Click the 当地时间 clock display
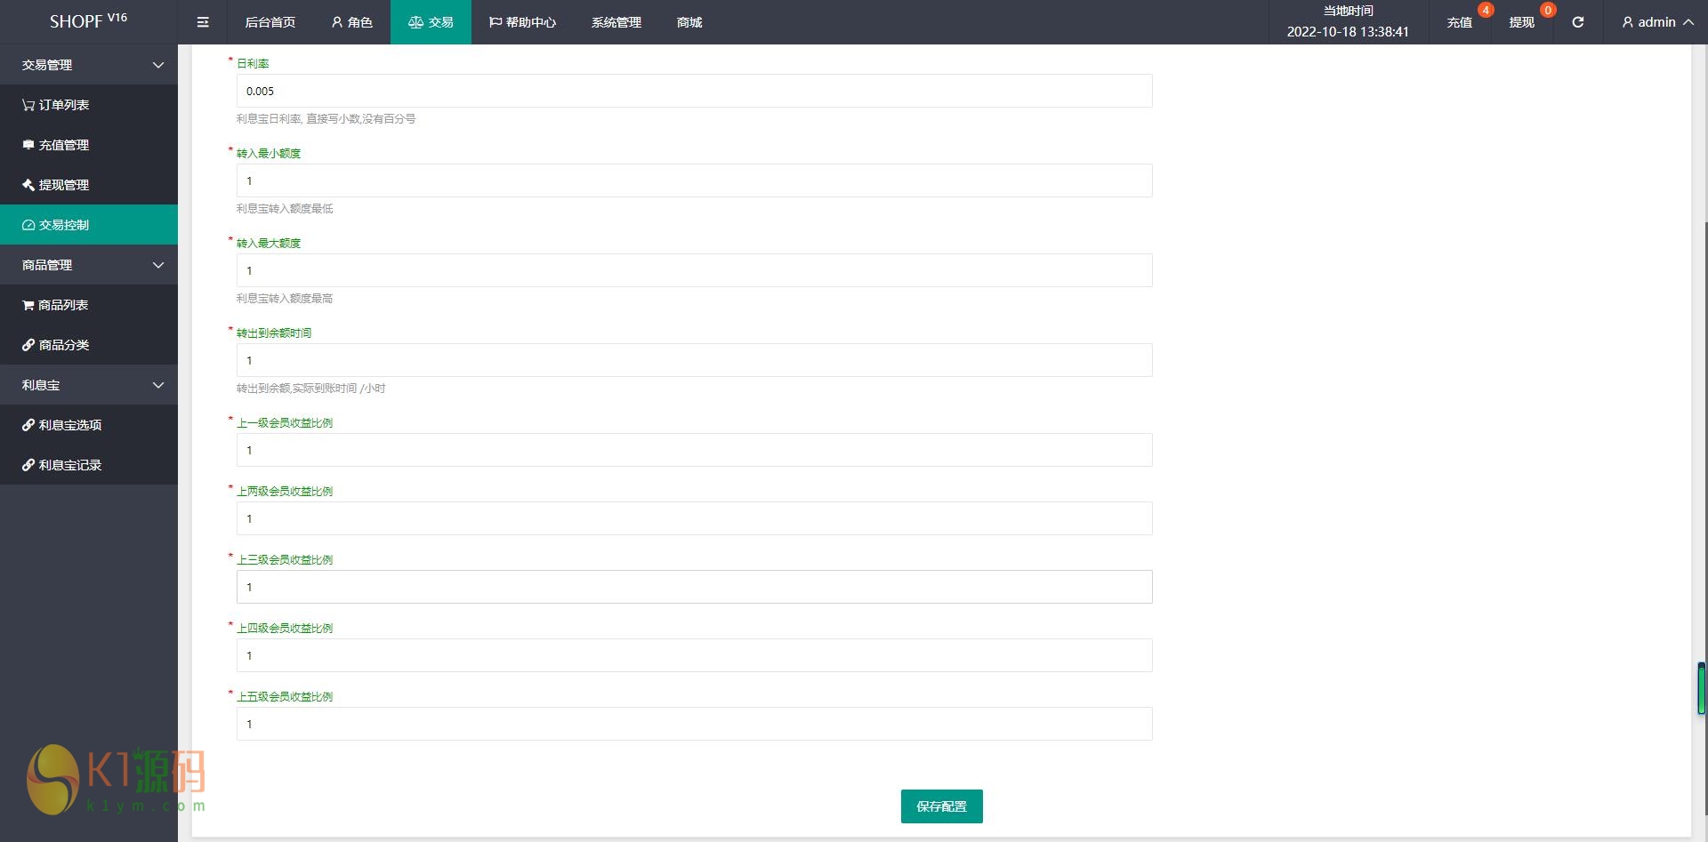The height and width of the screenshot is (842, 1708). tap(1348, 22)
